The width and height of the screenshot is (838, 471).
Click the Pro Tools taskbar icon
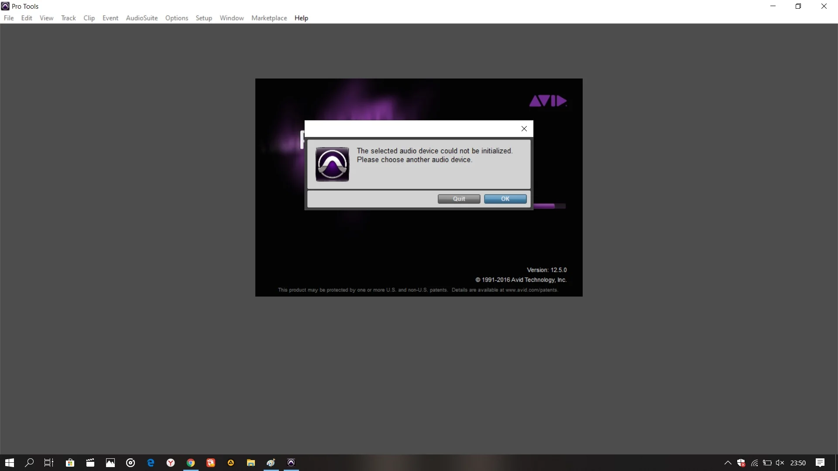coord(291,463)
